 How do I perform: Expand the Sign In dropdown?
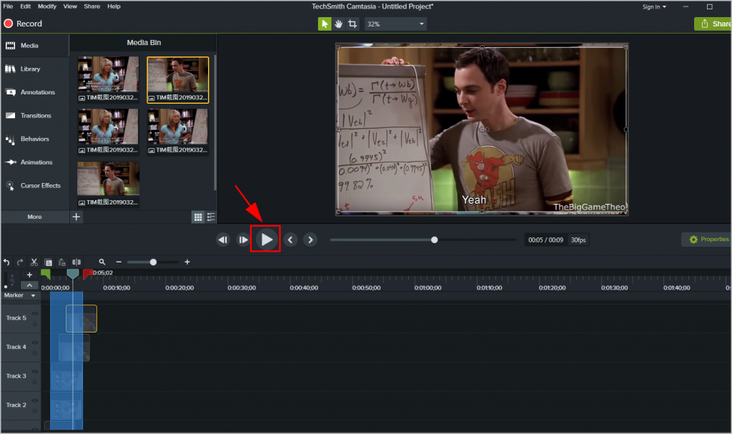654,6
